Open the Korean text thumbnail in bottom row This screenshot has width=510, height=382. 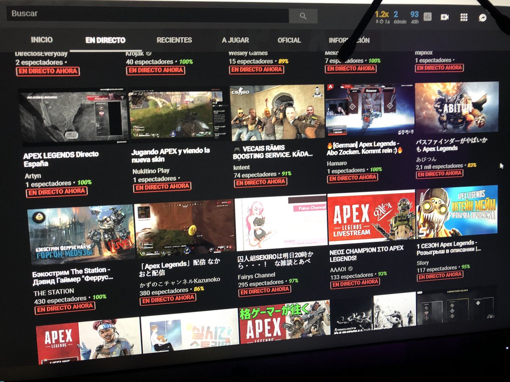pyautogui.click(x=190, y=331)
